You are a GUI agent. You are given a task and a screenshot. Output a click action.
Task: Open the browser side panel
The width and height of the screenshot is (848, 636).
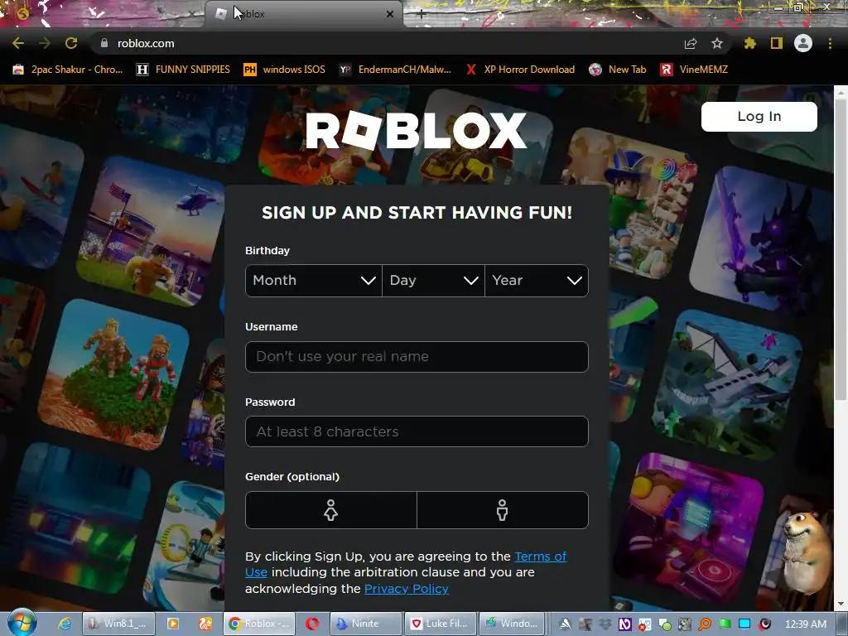[x=777, y=43]
